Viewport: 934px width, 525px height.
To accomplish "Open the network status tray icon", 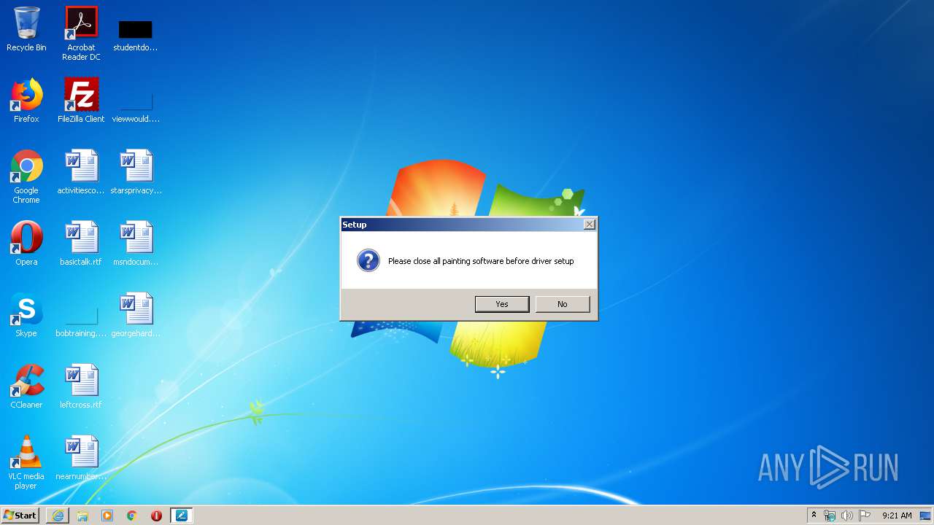I will 830,516.
